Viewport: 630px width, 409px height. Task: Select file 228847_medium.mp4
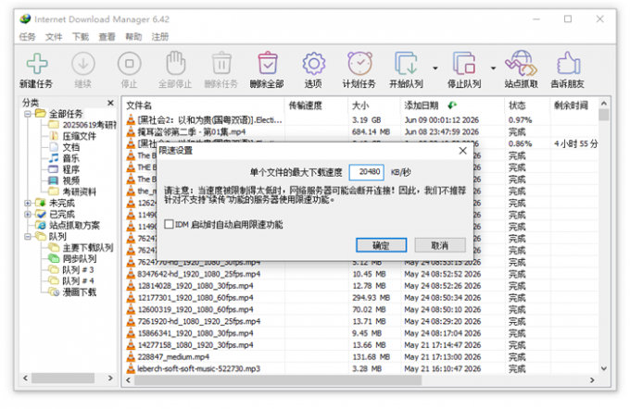coord(173,357)
